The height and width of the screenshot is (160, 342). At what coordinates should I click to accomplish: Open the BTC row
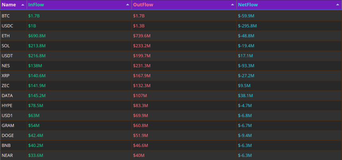tap(171, 16)
